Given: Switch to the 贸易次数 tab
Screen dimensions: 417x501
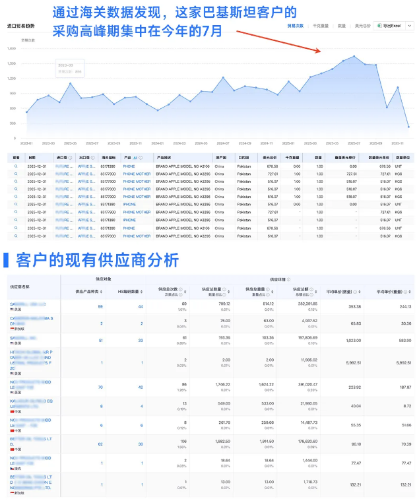Looking at the screenshot, I should 296,26.
